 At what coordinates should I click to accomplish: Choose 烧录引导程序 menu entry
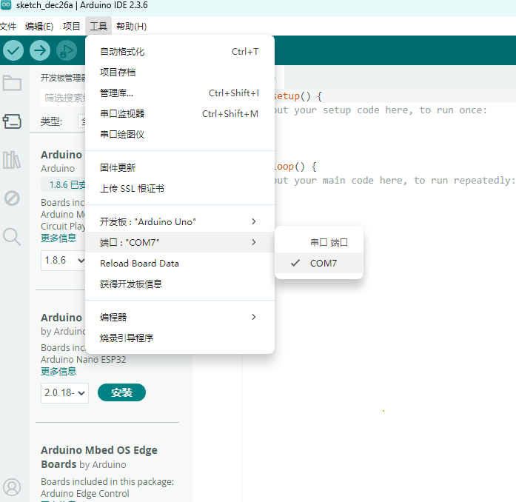[180, 338]
